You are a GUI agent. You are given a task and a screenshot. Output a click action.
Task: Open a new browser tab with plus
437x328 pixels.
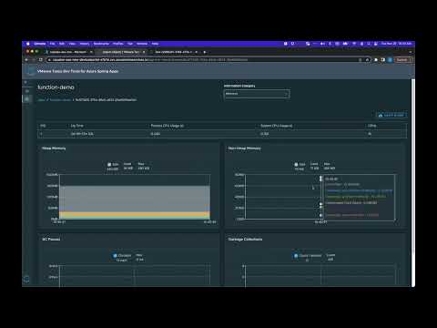[x=205, y=52]
